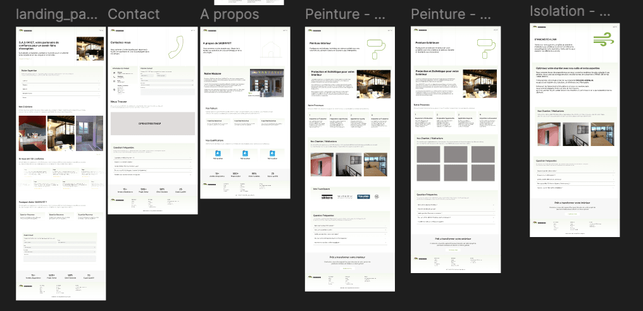Click the landing page hero interior photo
The width and height of the screenshot is (643, 311).
pyautogui.click(x=90, y=48)
